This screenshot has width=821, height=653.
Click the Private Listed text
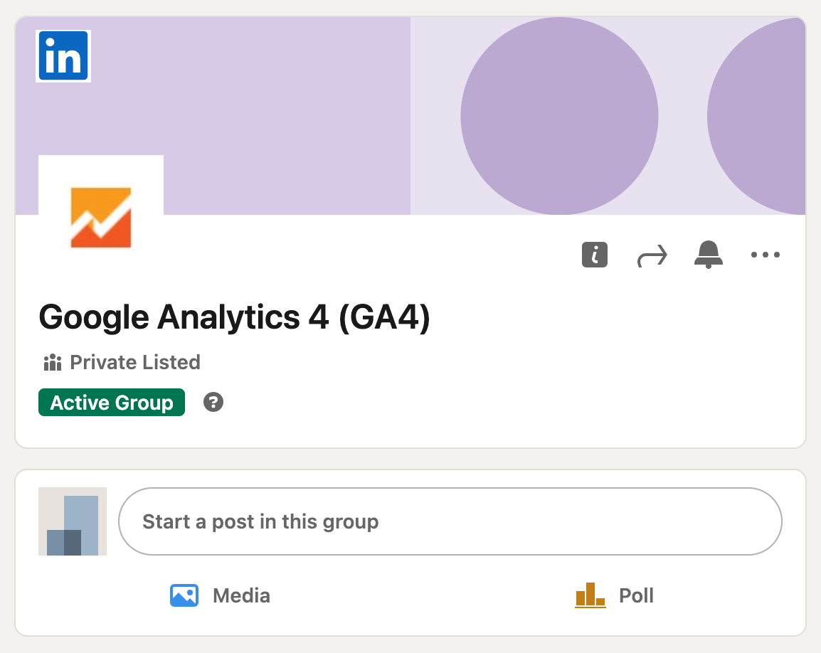[135, 363]
